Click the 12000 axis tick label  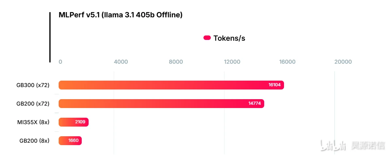(x=232, y=62)
